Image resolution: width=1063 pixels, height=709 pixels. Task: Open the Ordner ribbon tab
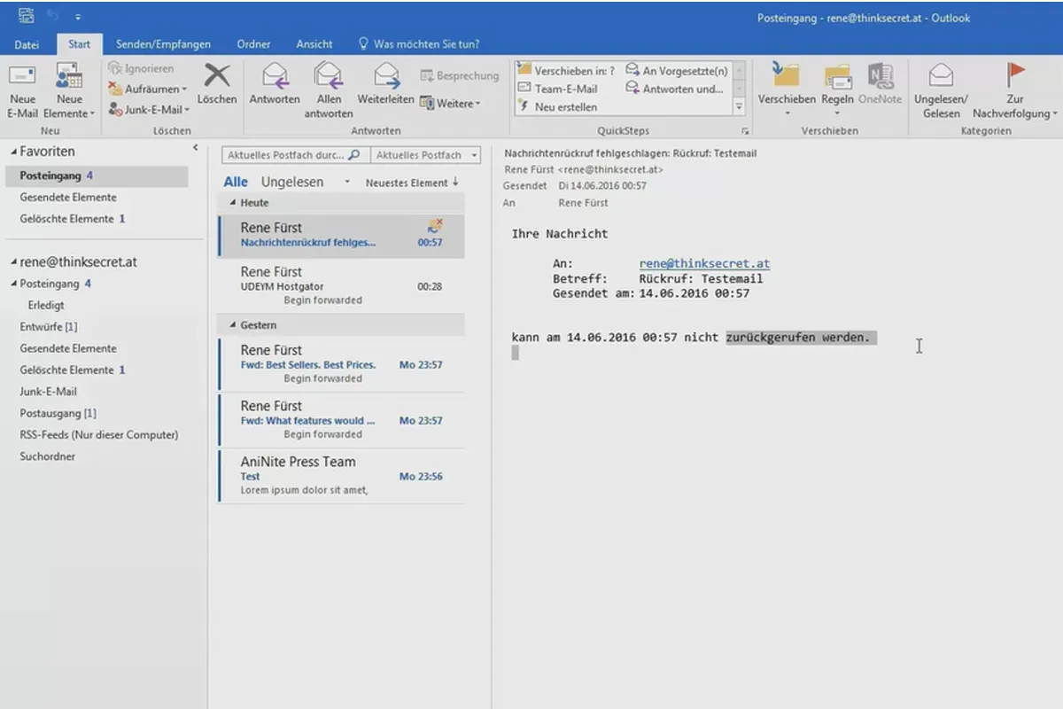pyautogui.click(x=253, y=44)
